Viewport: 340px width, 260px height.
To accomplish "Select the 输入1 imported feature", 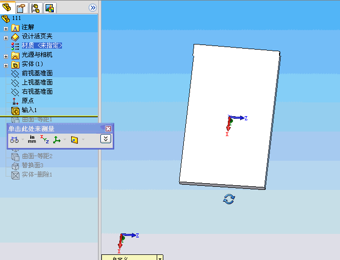I will point(29,110).
